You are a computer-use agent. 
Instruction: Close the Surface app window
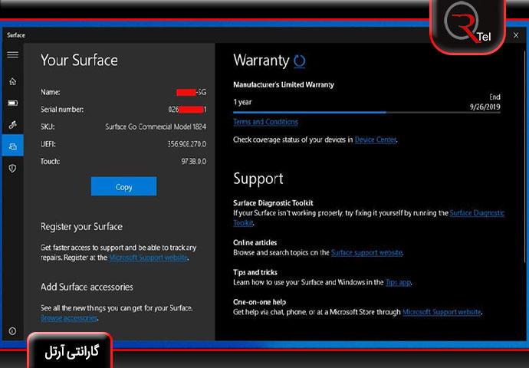[516, 35]
